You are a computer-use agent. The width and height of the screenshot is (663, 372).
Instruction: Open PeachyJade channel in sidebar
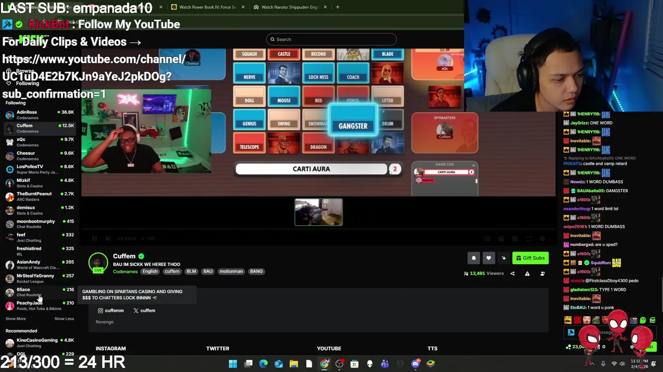click(x=39, y=305)
